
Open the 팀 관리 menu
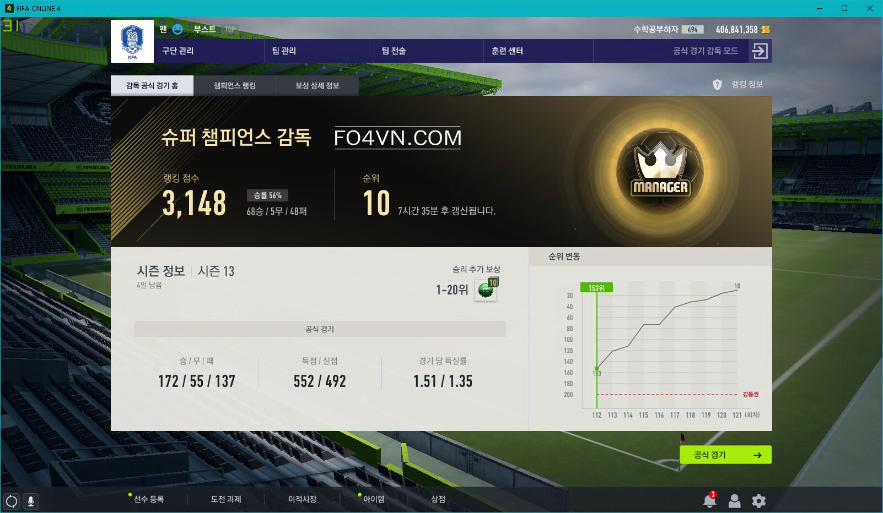tap(284, 51)
